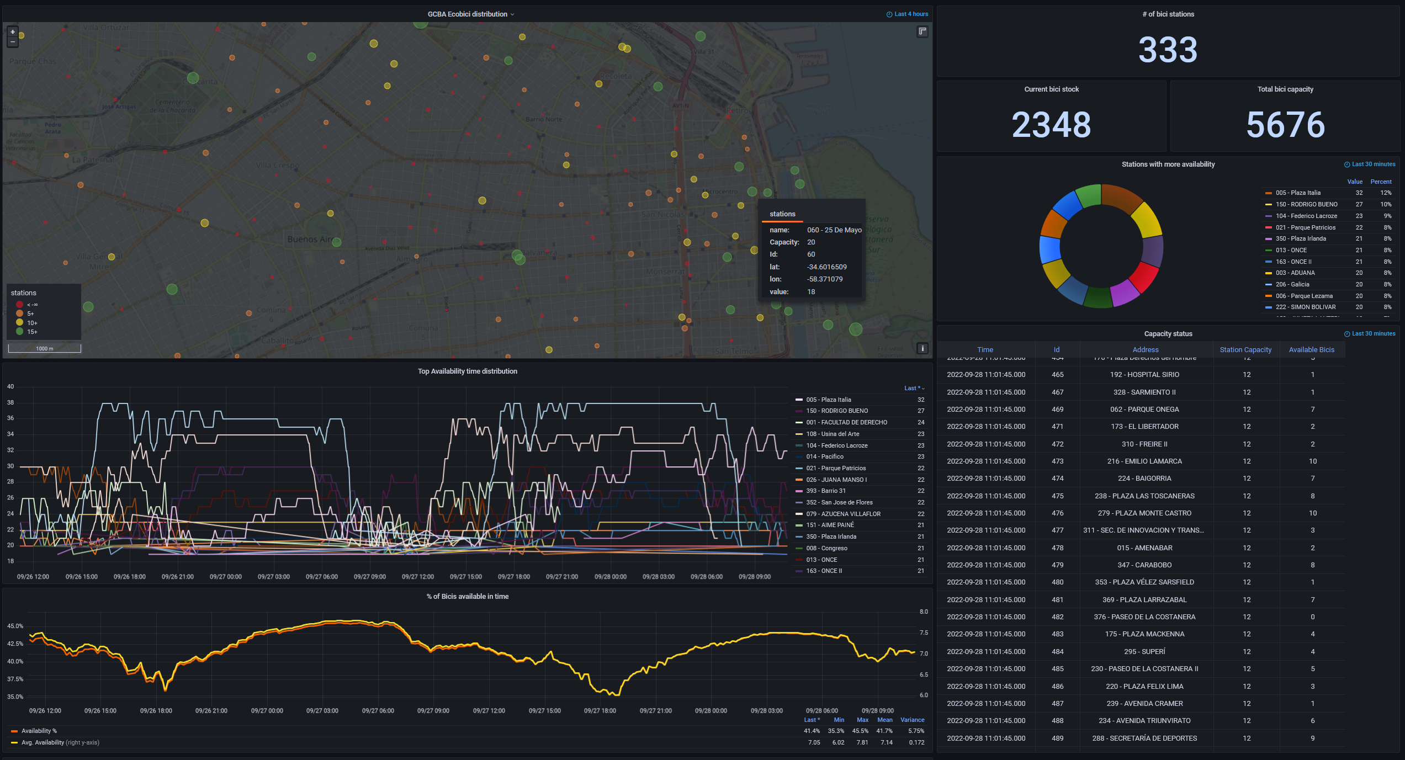The image size is (1405, 760).
Task: Click the Last 4 hours clock indicator
Action: [x=907, y=14]
